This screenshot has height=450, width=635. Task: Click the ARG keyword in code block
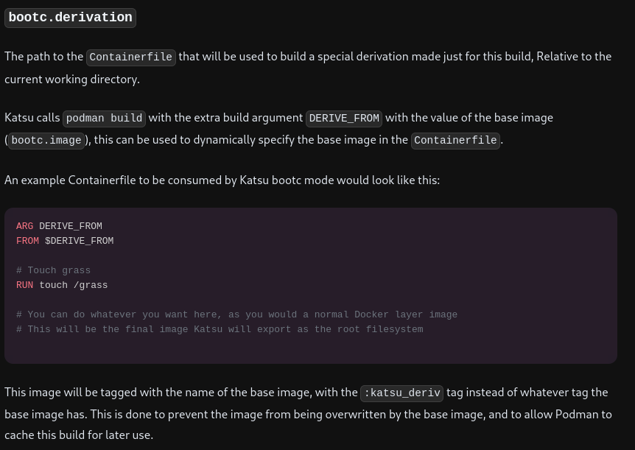point(24,226)
